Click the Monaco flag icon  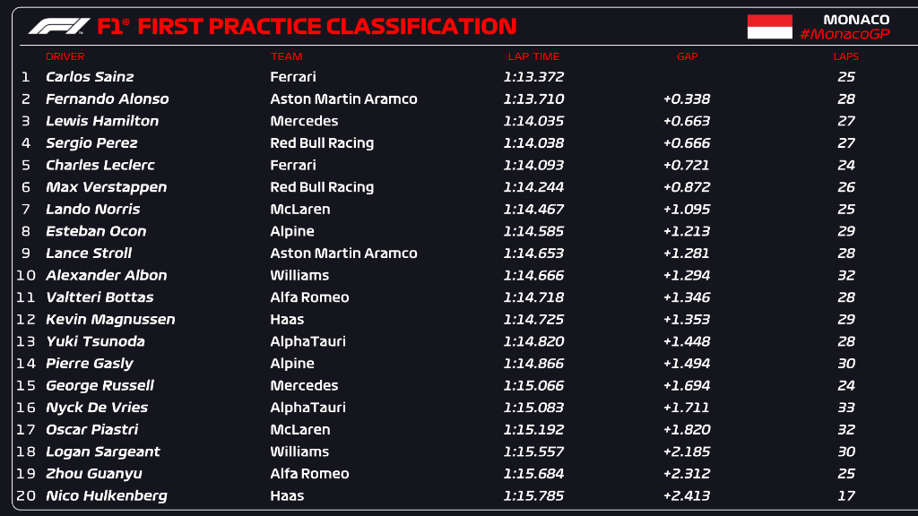769,27
